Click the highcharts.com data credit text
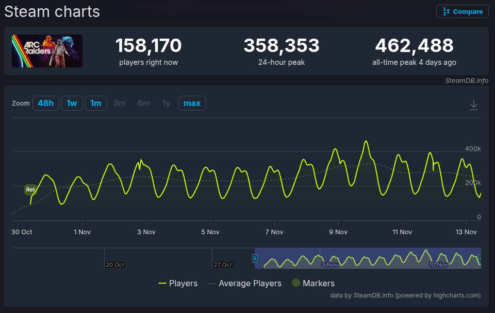This screenshot has height=313, width=495. tap(405, 295)
